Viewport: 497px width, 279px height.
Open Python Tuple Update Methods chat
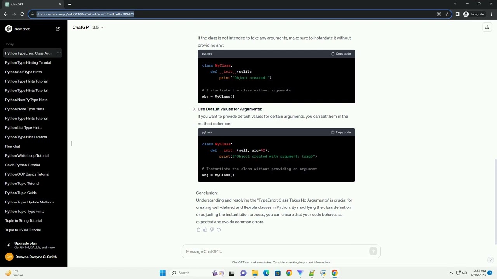pyautogui.click(x=30, y=202)
